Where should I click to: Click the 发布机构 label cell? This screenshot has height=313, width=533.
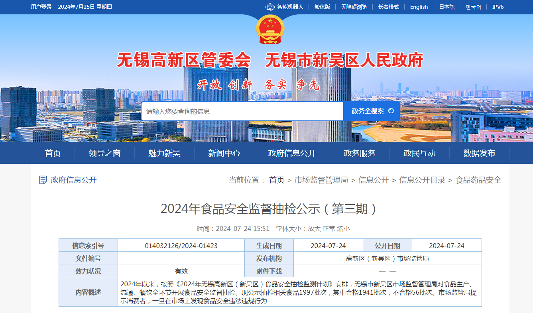(x=269, y=258)
